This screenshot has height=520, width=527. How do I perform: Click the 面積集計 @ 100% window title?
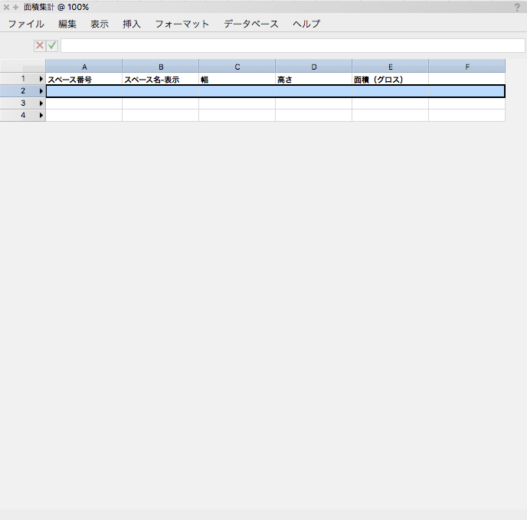56,7
